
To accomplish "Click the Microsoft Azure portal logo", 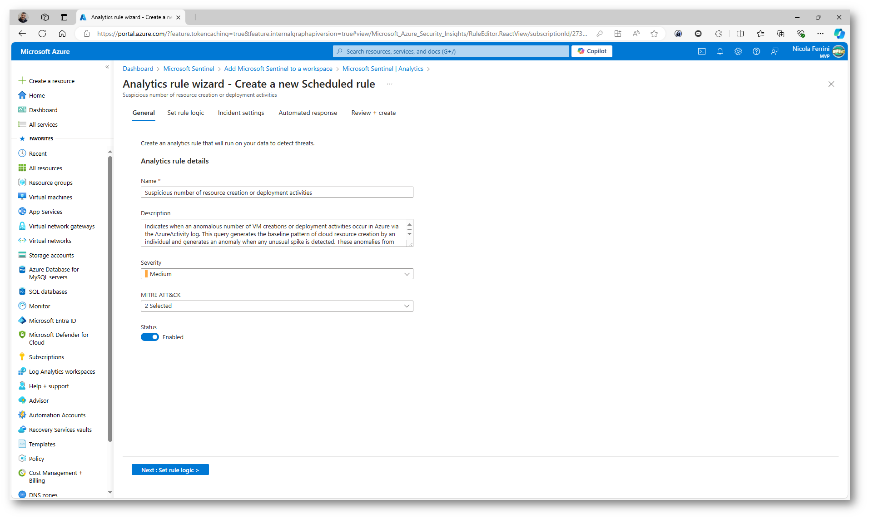I will 45,51.
